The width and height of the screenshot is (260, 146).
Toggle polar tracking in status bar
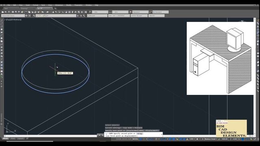[156, 139]
